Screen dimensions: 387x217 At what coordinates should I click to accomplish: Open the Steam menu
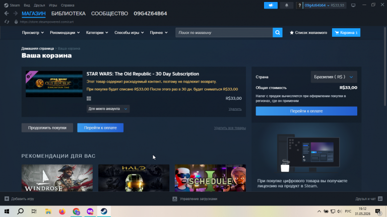(15, 5)
